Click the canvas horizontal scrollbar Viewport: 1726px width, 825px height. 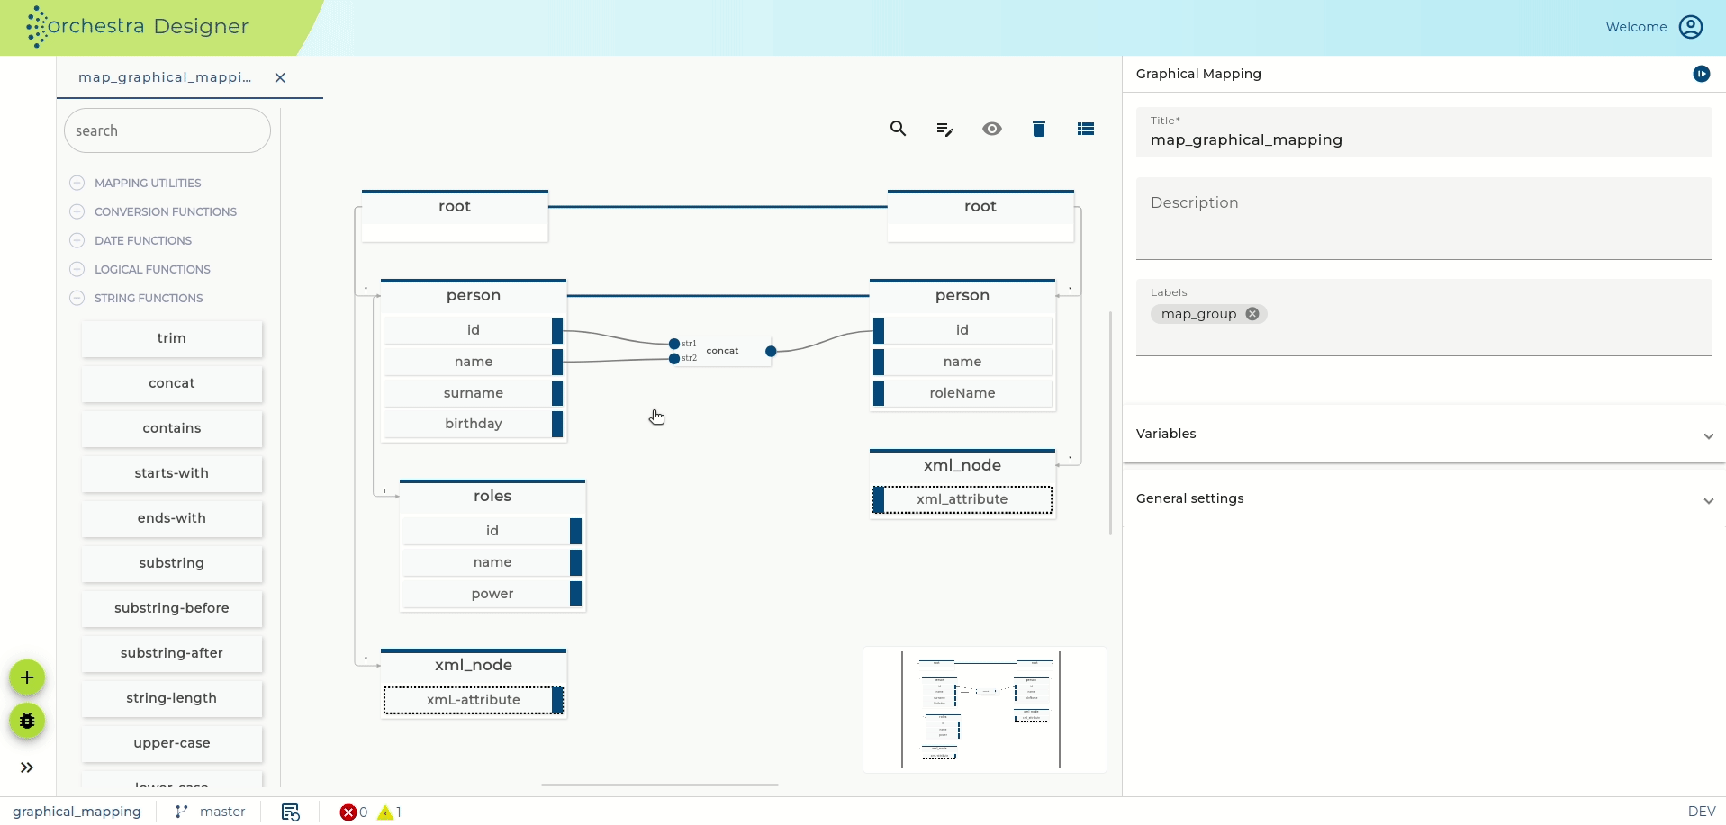tap(660, 785)
